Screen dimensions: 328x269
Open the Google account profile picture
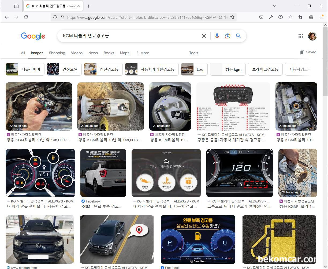(312, 36)
